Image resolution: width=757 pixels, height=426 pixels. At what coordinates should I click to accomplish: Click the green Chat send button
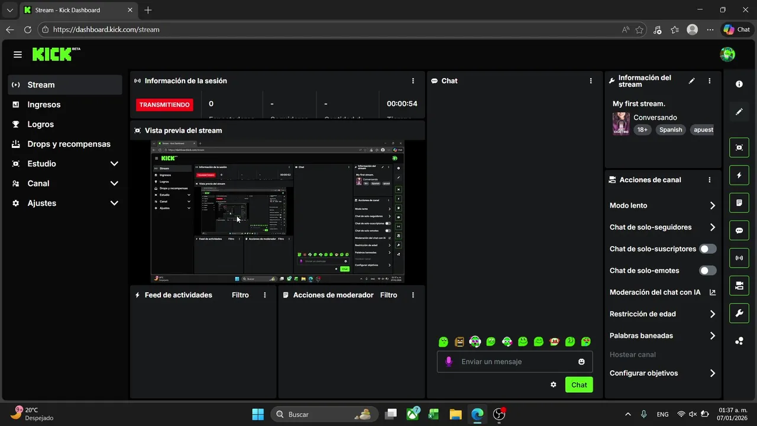tap(579, 385)
